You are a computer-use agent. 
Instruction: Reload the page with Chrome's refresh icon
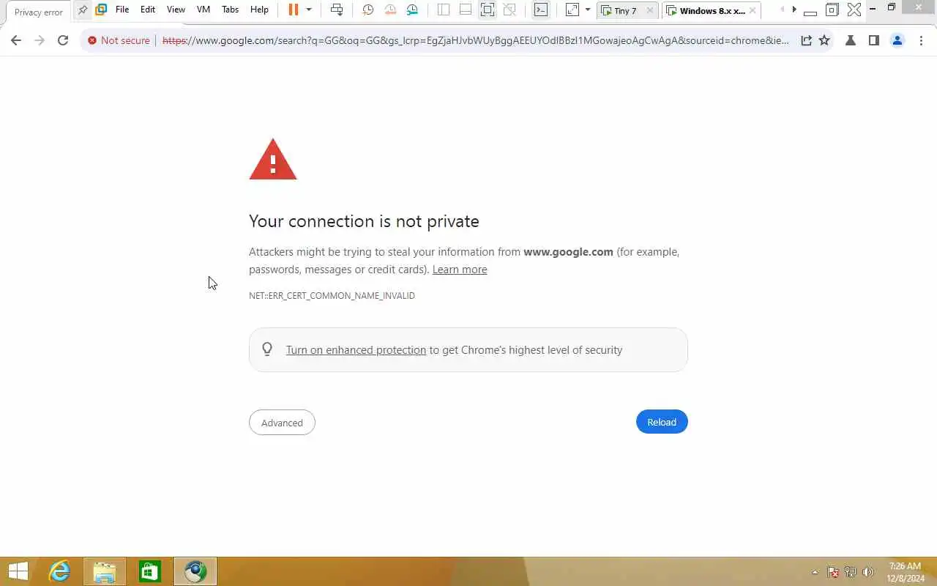point(63,40)
